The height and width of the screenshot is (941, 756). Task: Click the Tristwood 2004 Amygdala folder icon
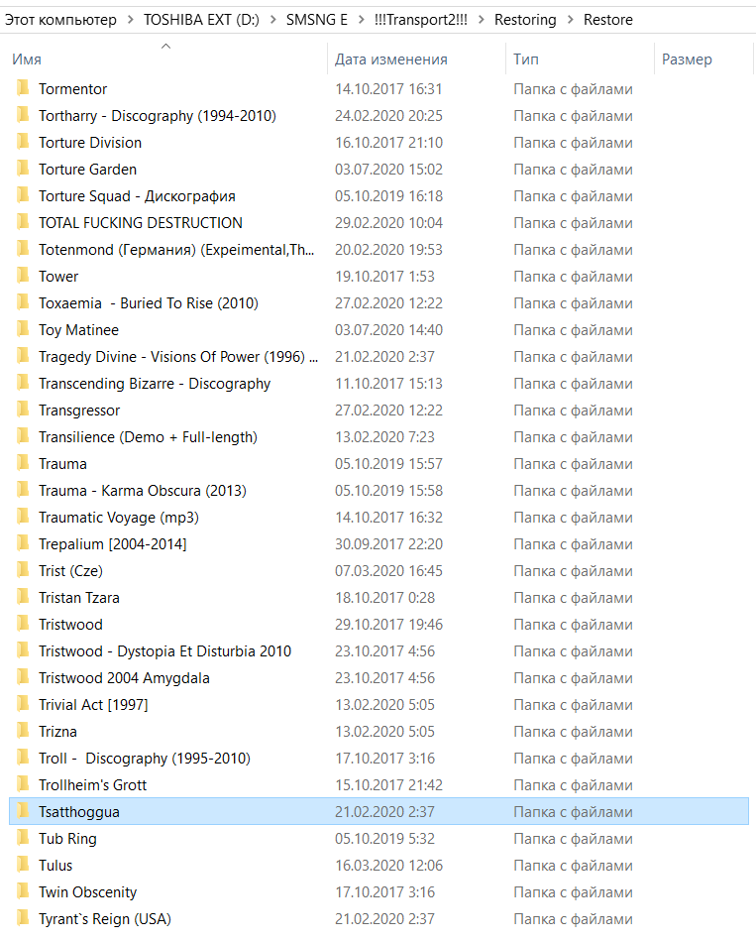tap(23, 677)
